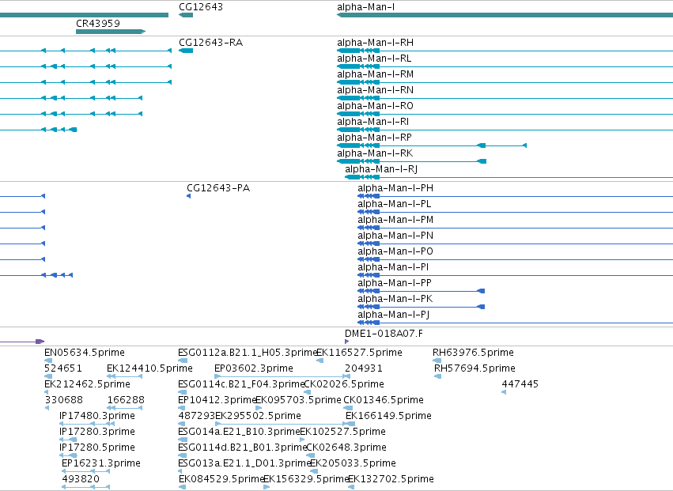This screenshot has height=491, width=673.
Task: Open EST RH63976.5prime
Action: point(437,361)
